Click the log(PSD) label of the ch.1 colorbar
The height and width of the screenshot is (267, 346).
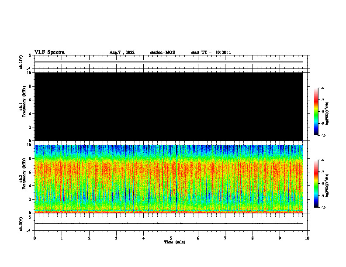[327, 114]
